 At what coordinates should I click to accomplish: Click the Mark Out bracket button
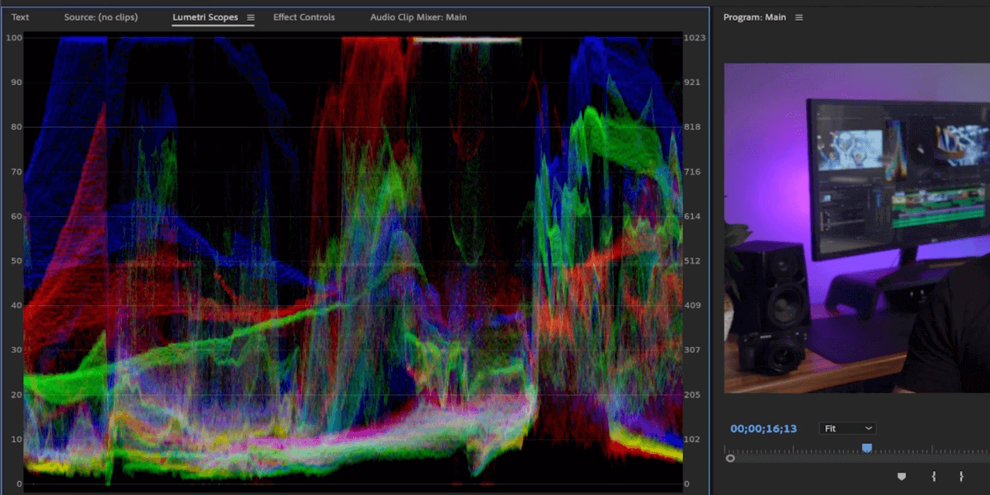point(961,476)
